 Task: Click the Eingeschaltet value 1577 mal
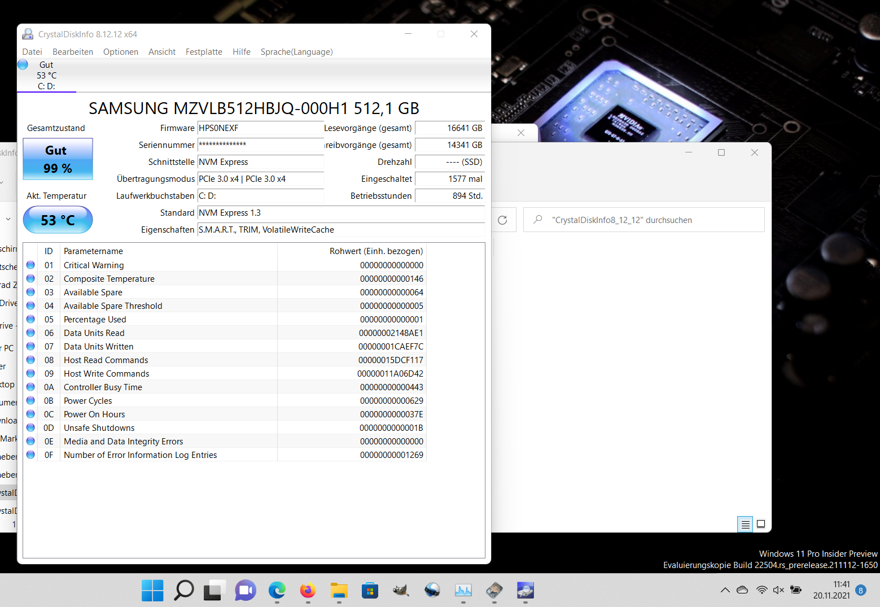tap(450, 179)
